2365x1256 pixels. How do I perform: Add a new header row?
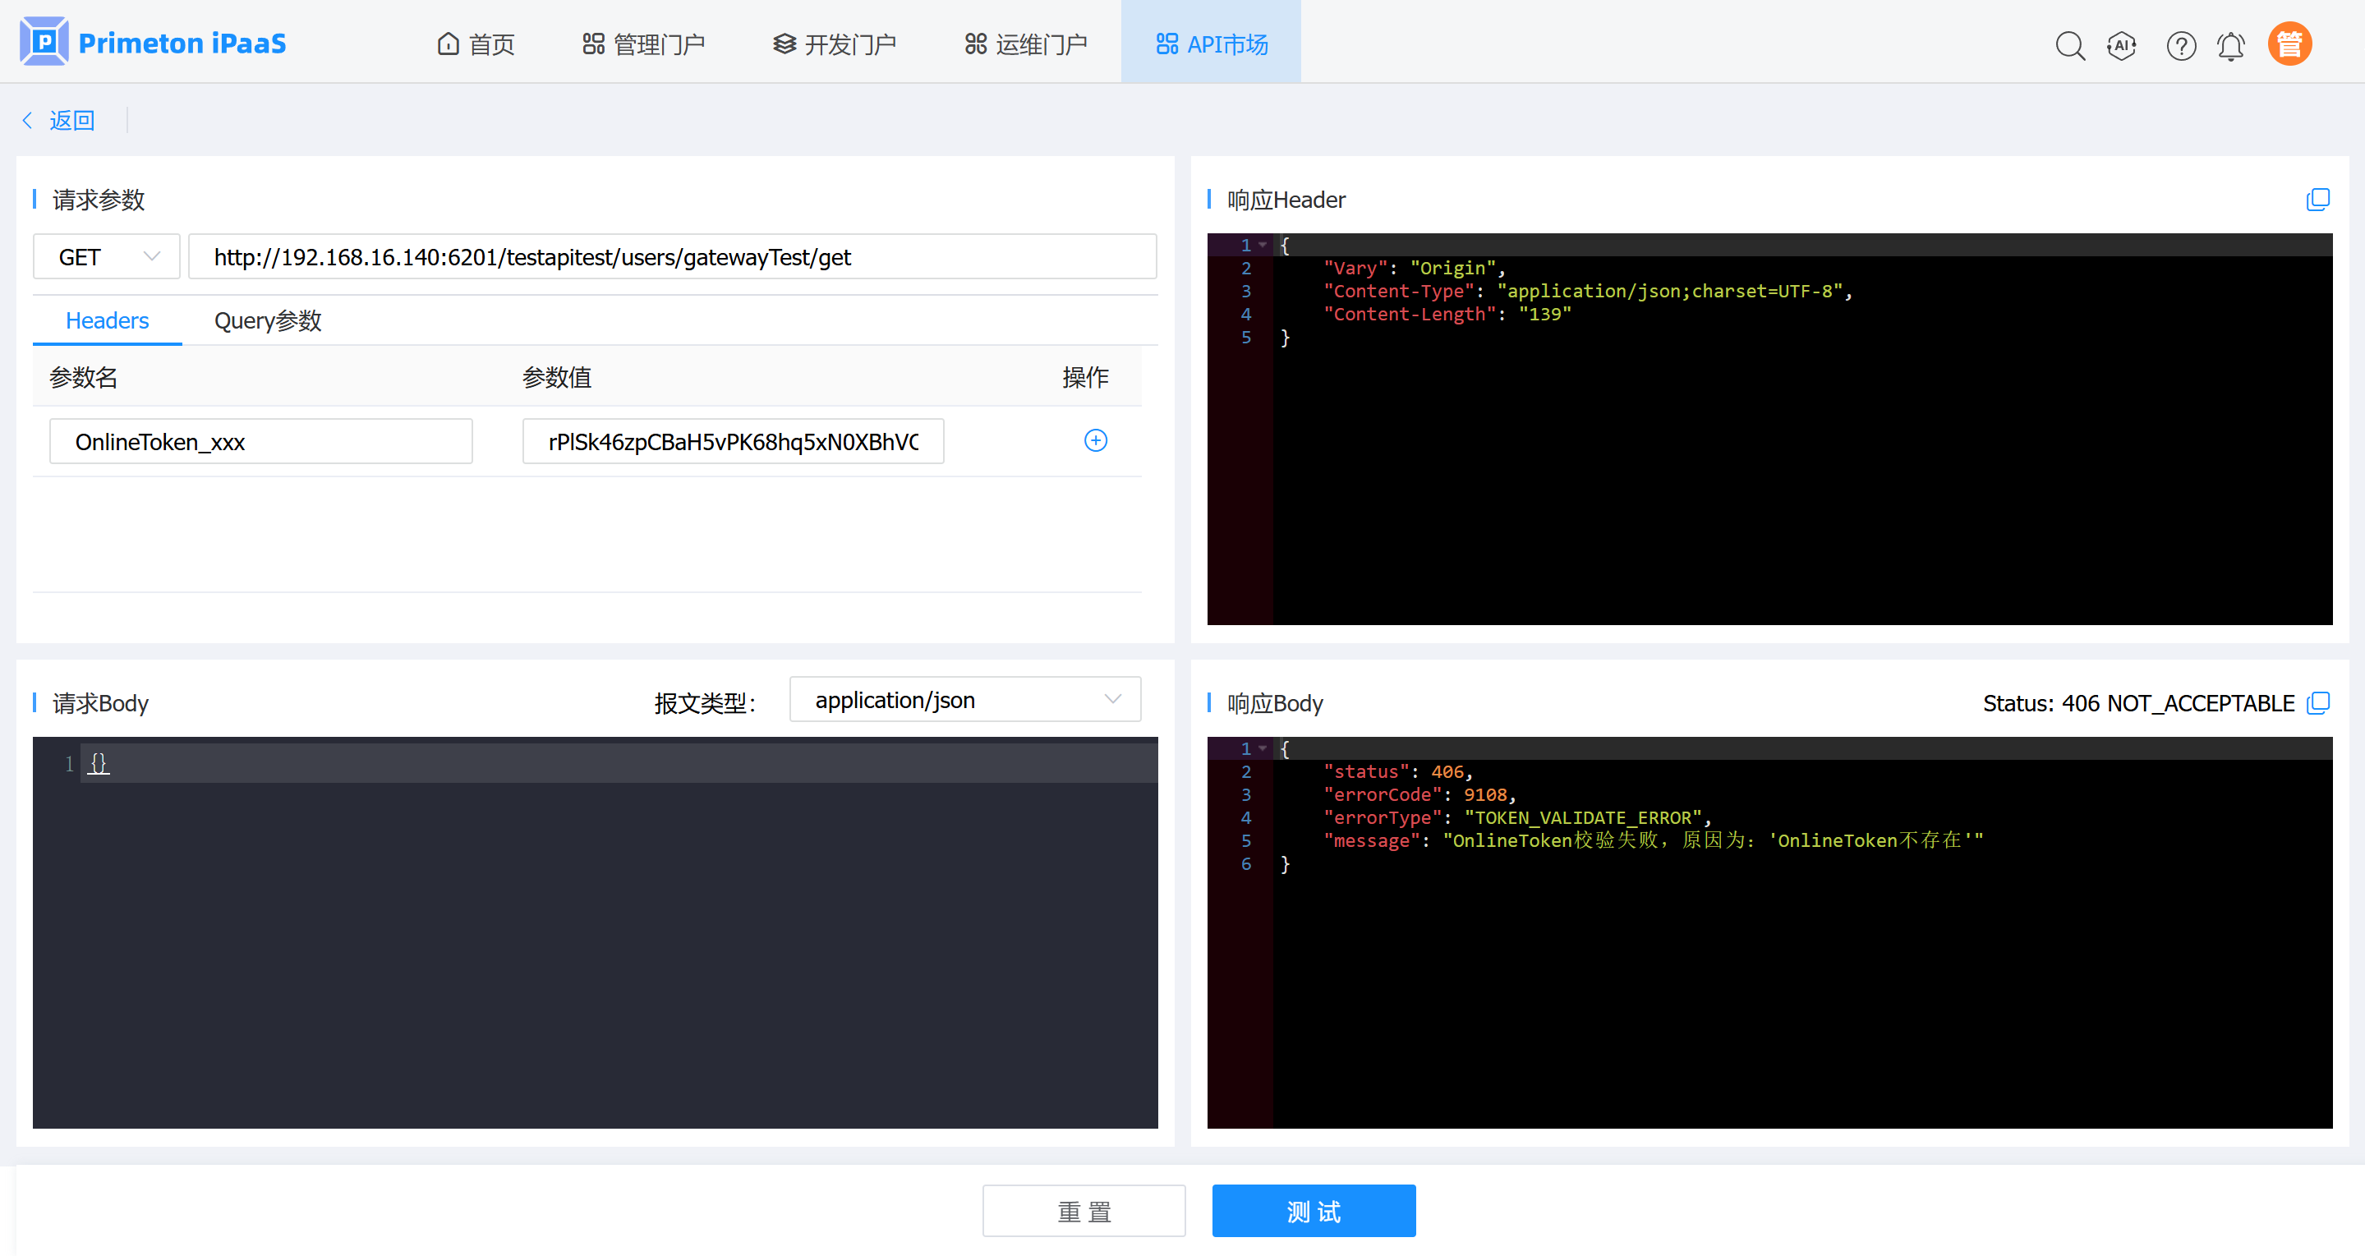[1095, 440]
